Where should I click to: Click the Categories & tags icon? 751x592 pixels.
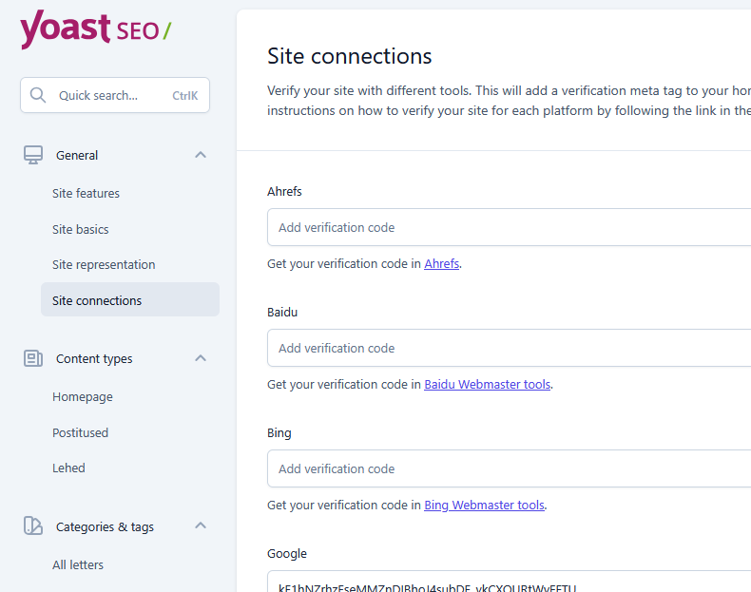(x=33, y=526)
